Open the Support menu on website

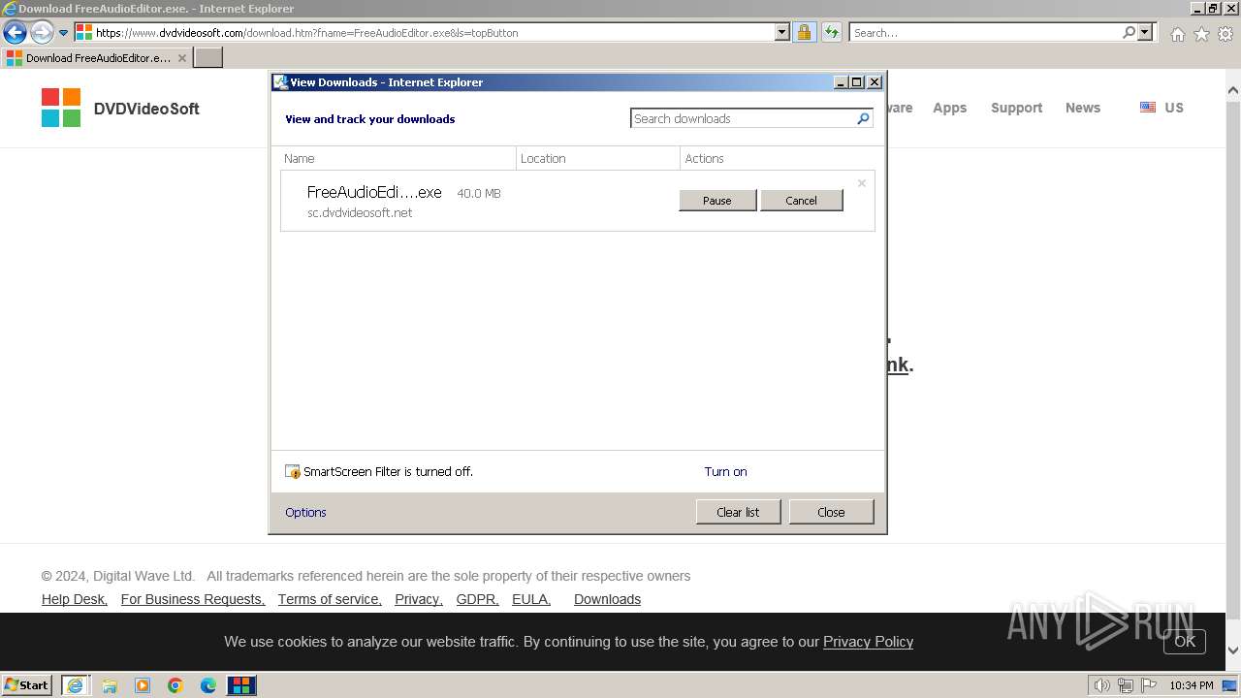click(1016, 108)
